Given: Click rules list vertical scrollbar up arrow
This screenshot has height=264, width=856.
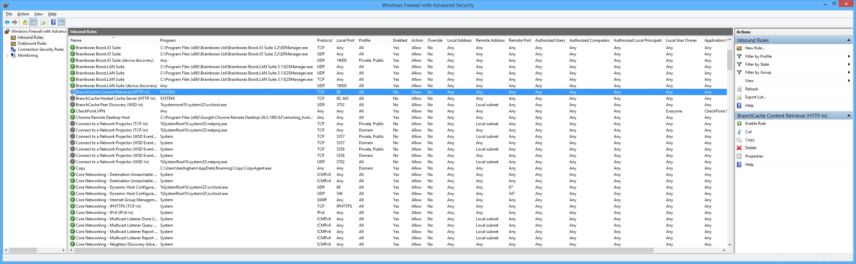Looking at the screenshot, I should tap(730, 40).
